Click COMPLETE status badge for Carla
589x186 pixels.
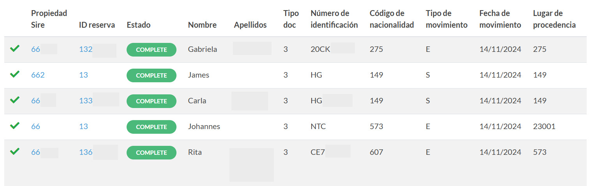pyautogui.click(x=152, y=101)
